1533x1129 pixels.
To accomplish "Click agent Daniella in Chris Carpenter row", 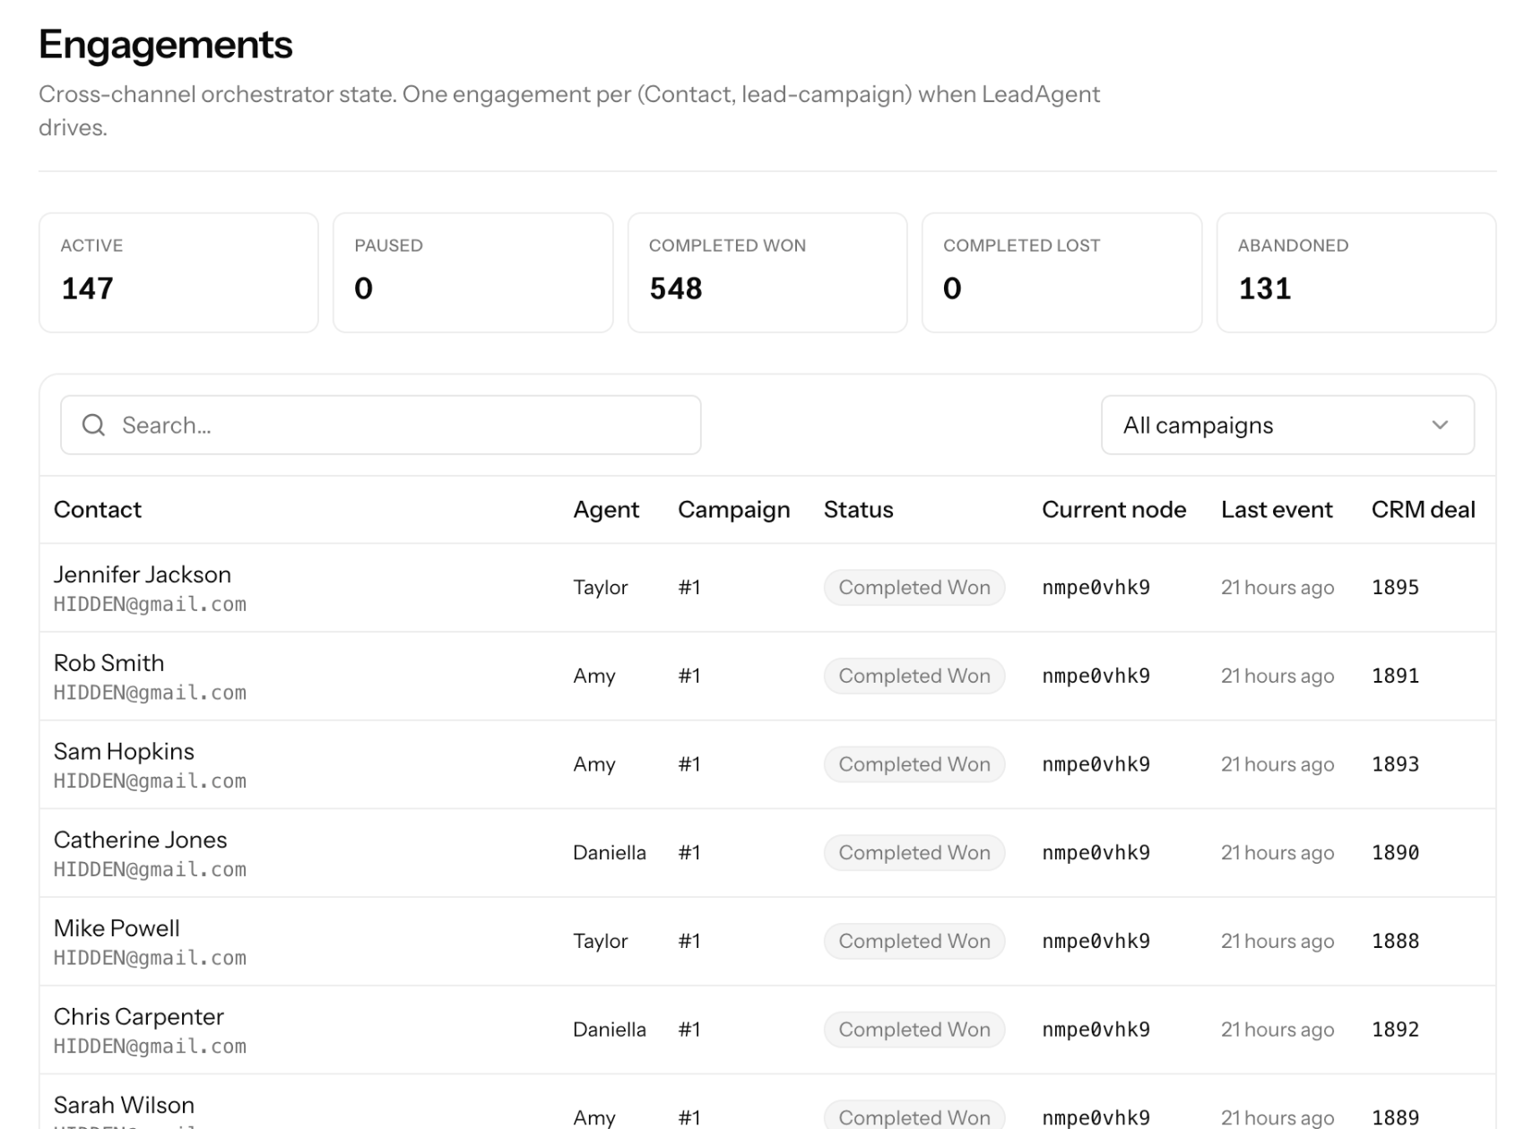I will point(610,1030).
